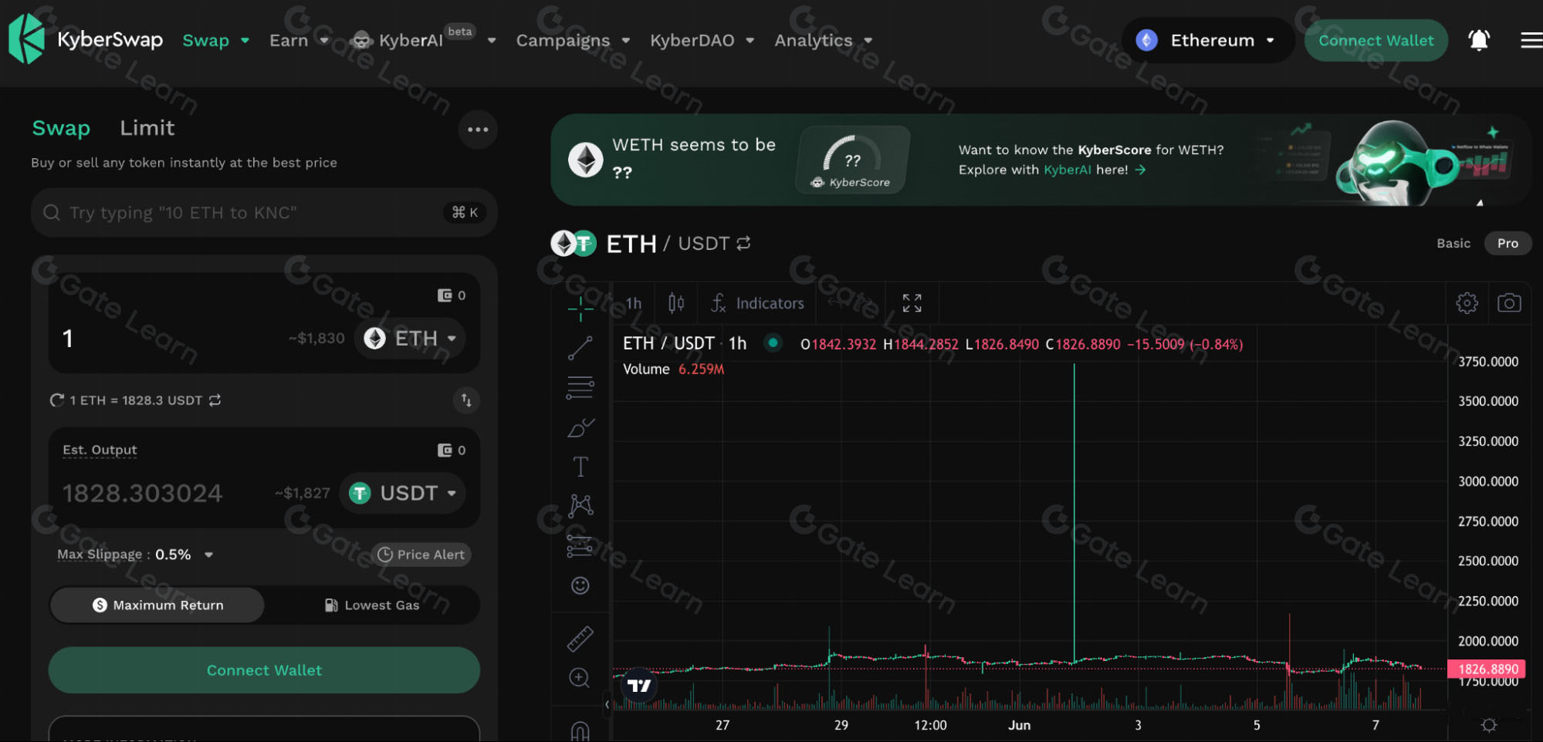Click the ETH wallet balance icon

(445, 295)
